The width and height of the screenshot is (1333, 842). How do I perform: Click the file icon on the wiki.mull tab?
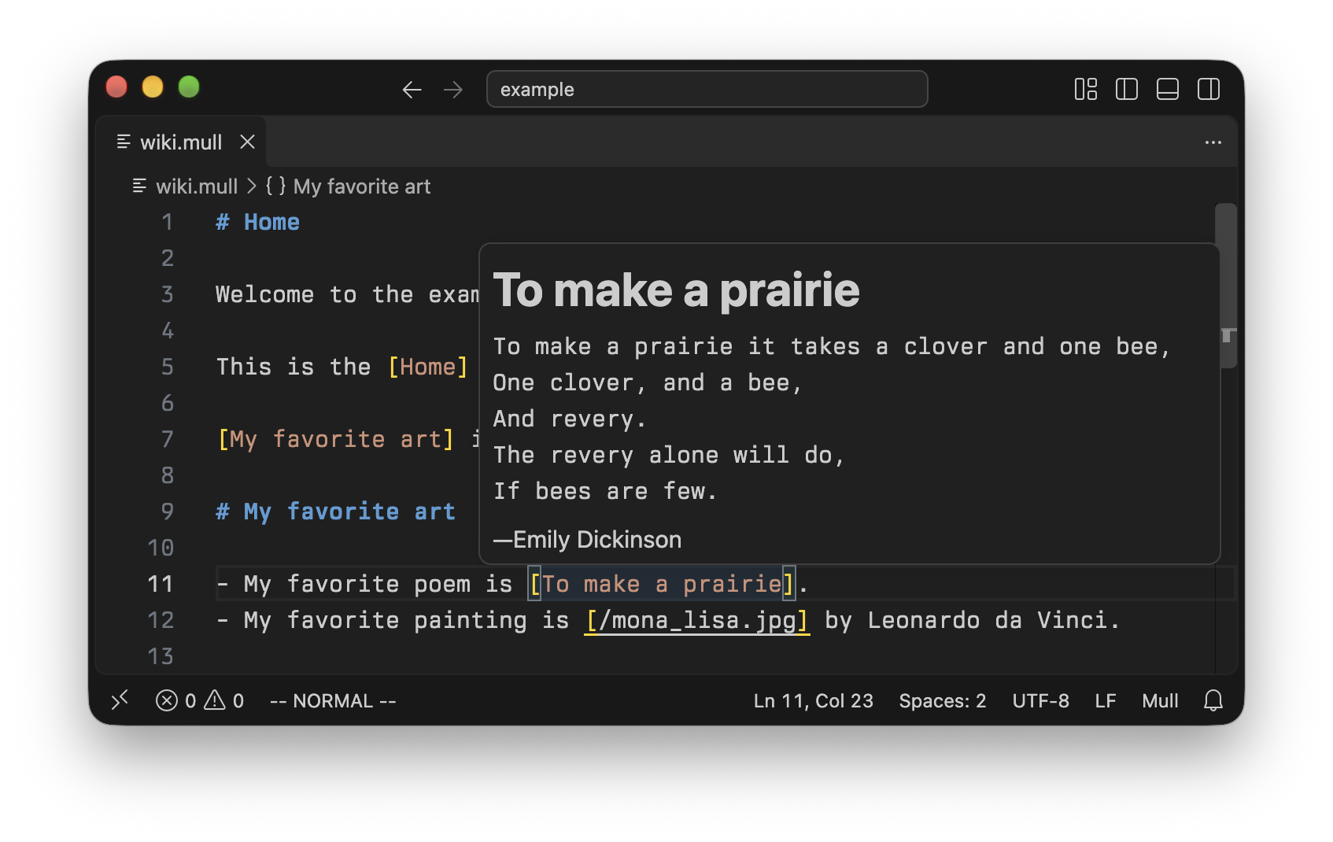(124, 142)
